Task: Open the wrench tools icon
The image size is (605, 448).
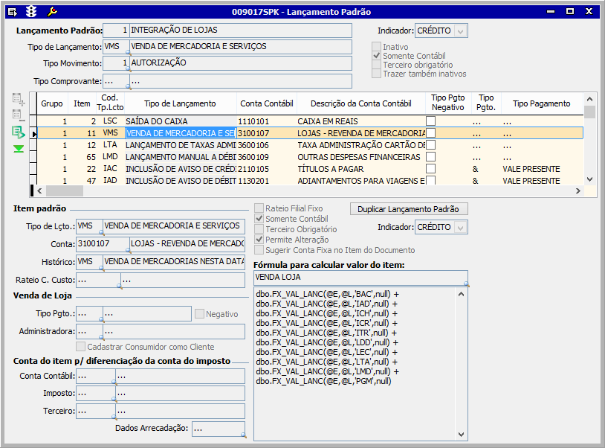Action: [x=51, y=11]
